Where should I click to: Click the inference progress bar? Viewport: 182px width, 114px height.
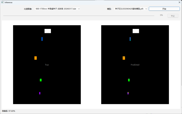79,15
